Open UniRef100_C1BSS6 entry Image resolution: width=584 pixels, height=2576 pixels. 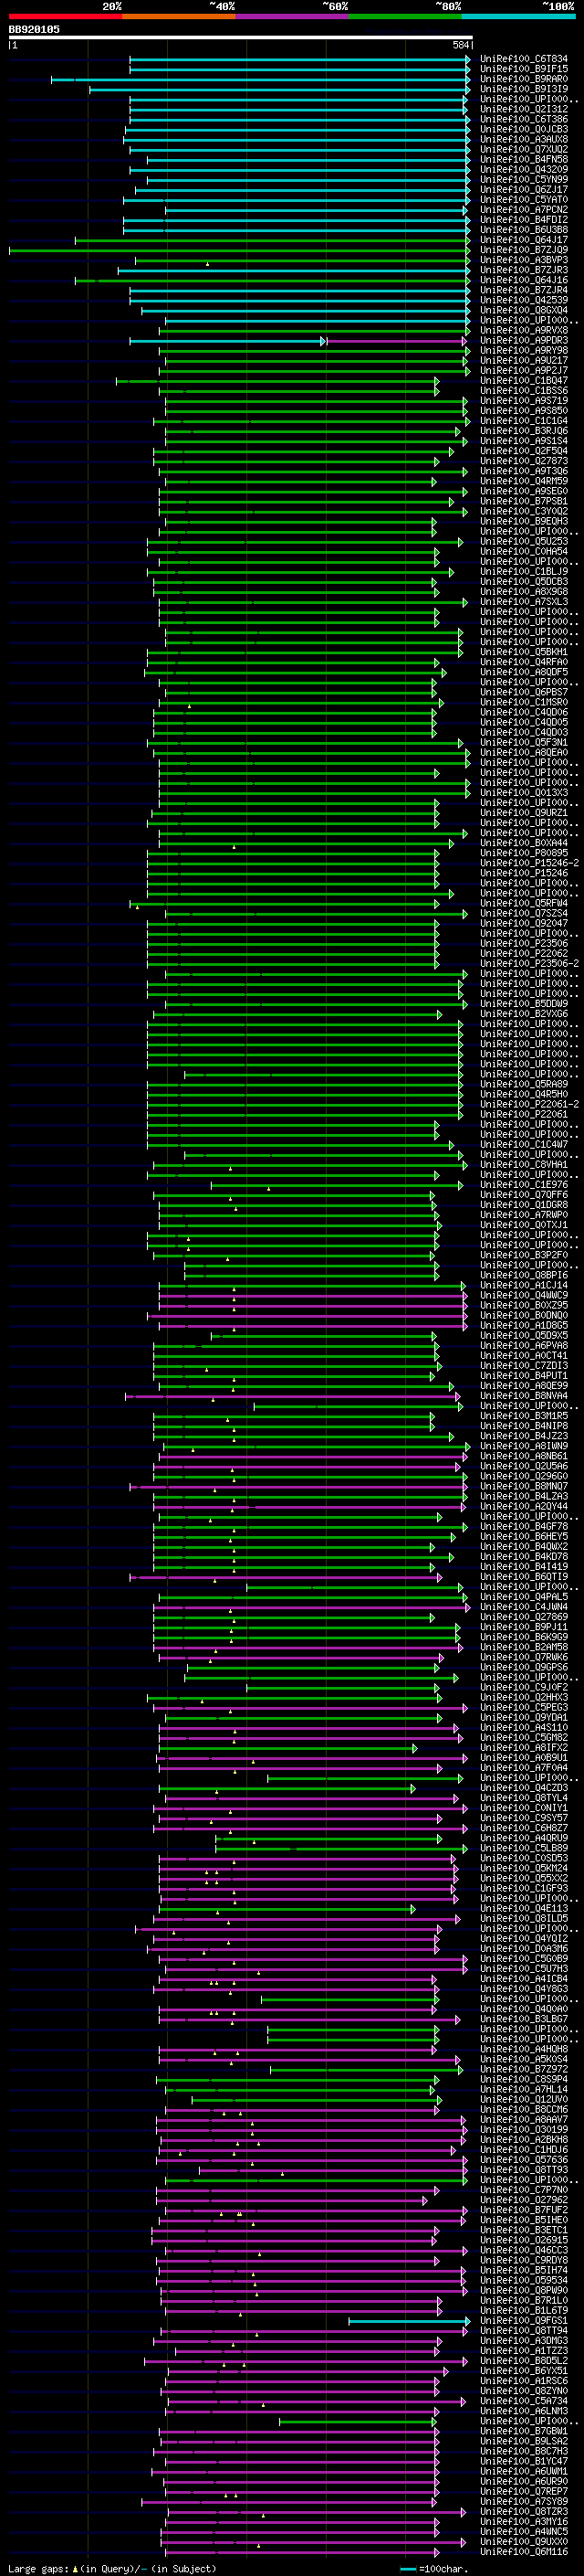tap(523, 390)
